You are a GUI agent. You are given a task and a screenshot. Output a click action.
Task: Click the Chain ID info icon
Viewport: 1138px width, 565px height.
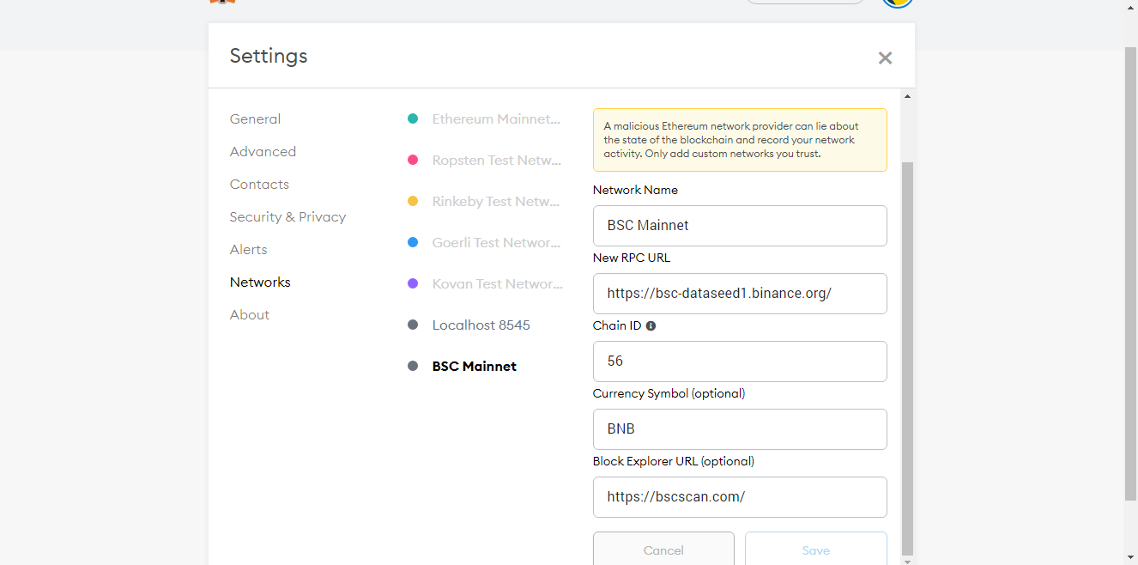pyautogui.click(x=651, y=326)
